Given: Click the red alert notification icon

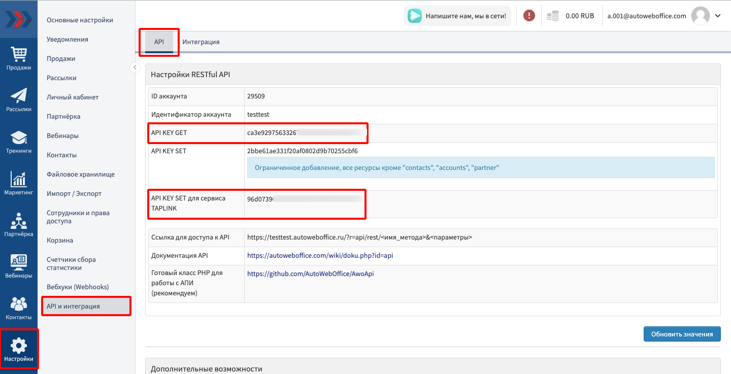Looking at the screenshot, I should click(x=529, y=16).
